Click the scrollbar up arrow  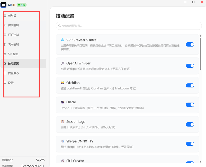click(x=200, y=36)
